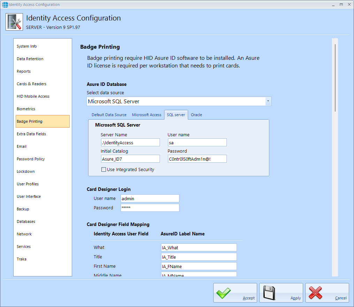Screen dimensions: 354x307
Task: Select Badge Printing in sidebar
Action: (x=43, y=121)
